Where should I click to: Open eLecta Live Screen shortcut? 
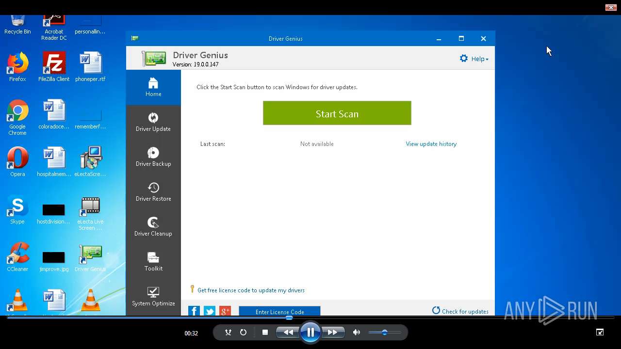point(90,213)
